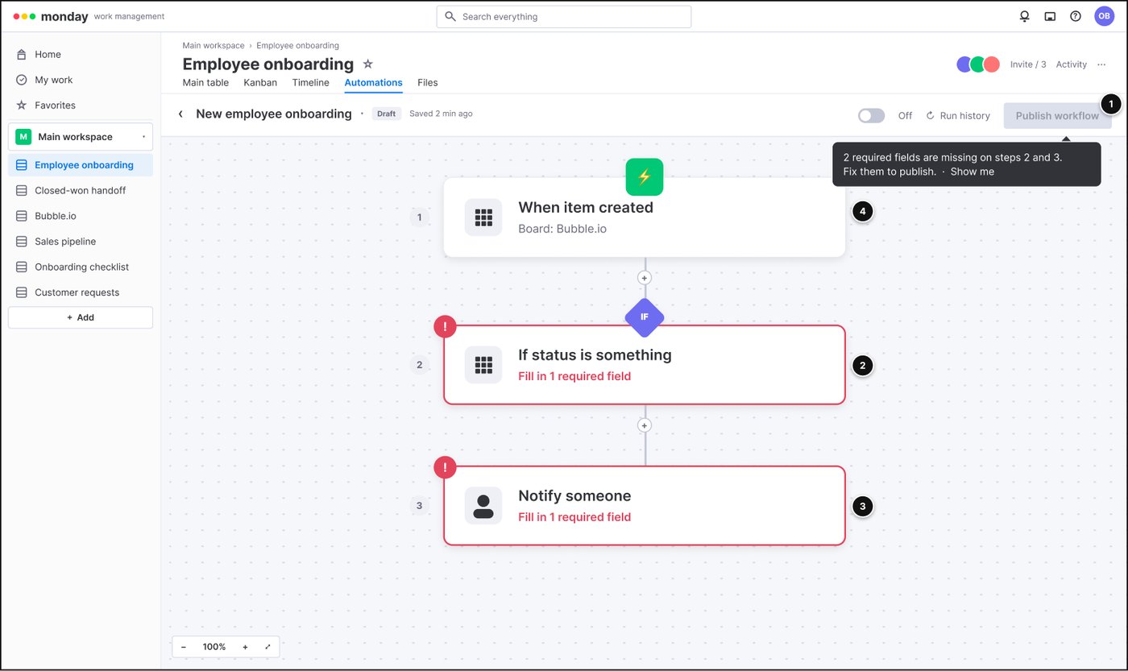The height and width of the screenshot is (671, 1128).
Task: Click the error badge on Notify someone
Action: [445, 467]
